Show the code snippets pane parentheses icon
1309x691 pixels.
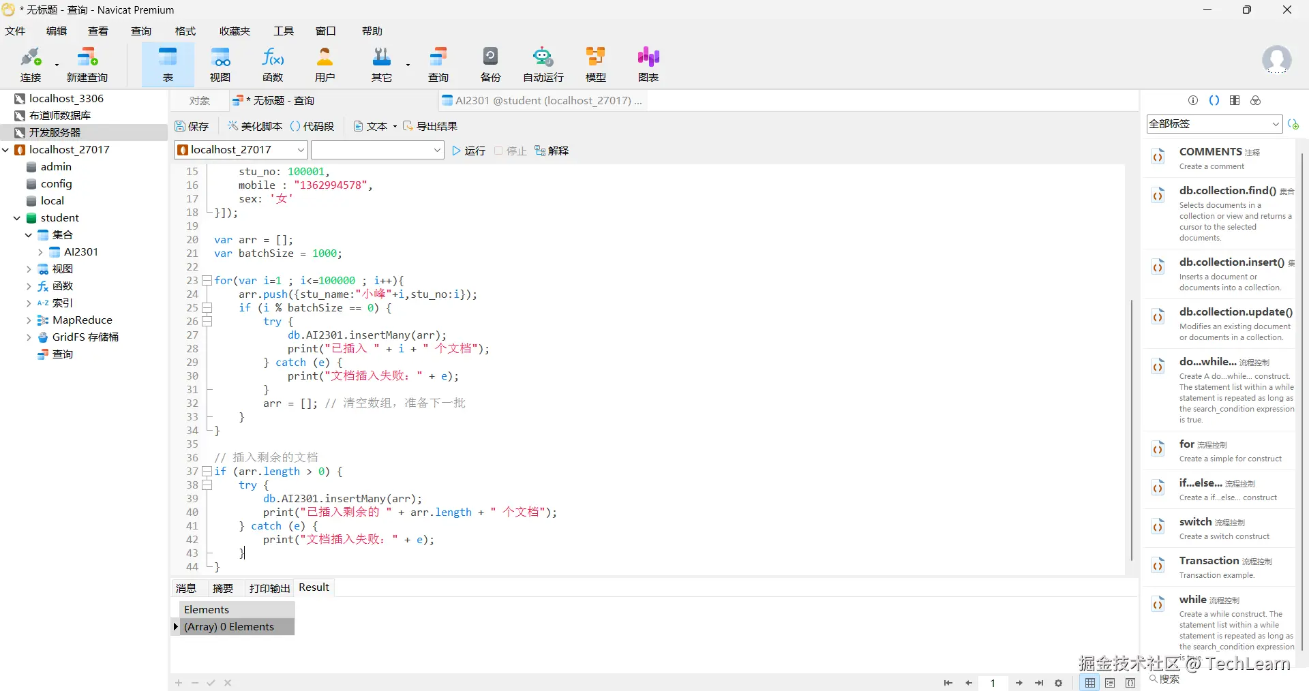click(1214, 100)
